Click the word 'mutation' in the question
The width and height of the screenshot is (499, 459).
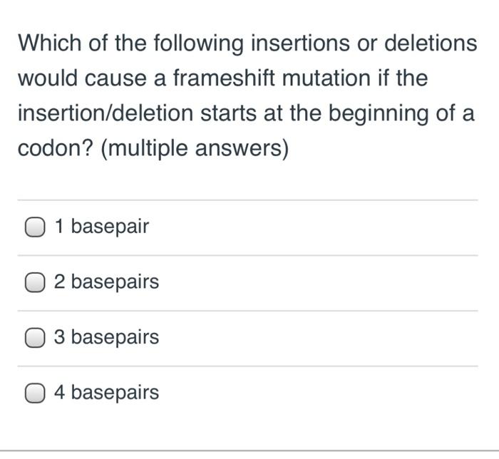(326, 78)
